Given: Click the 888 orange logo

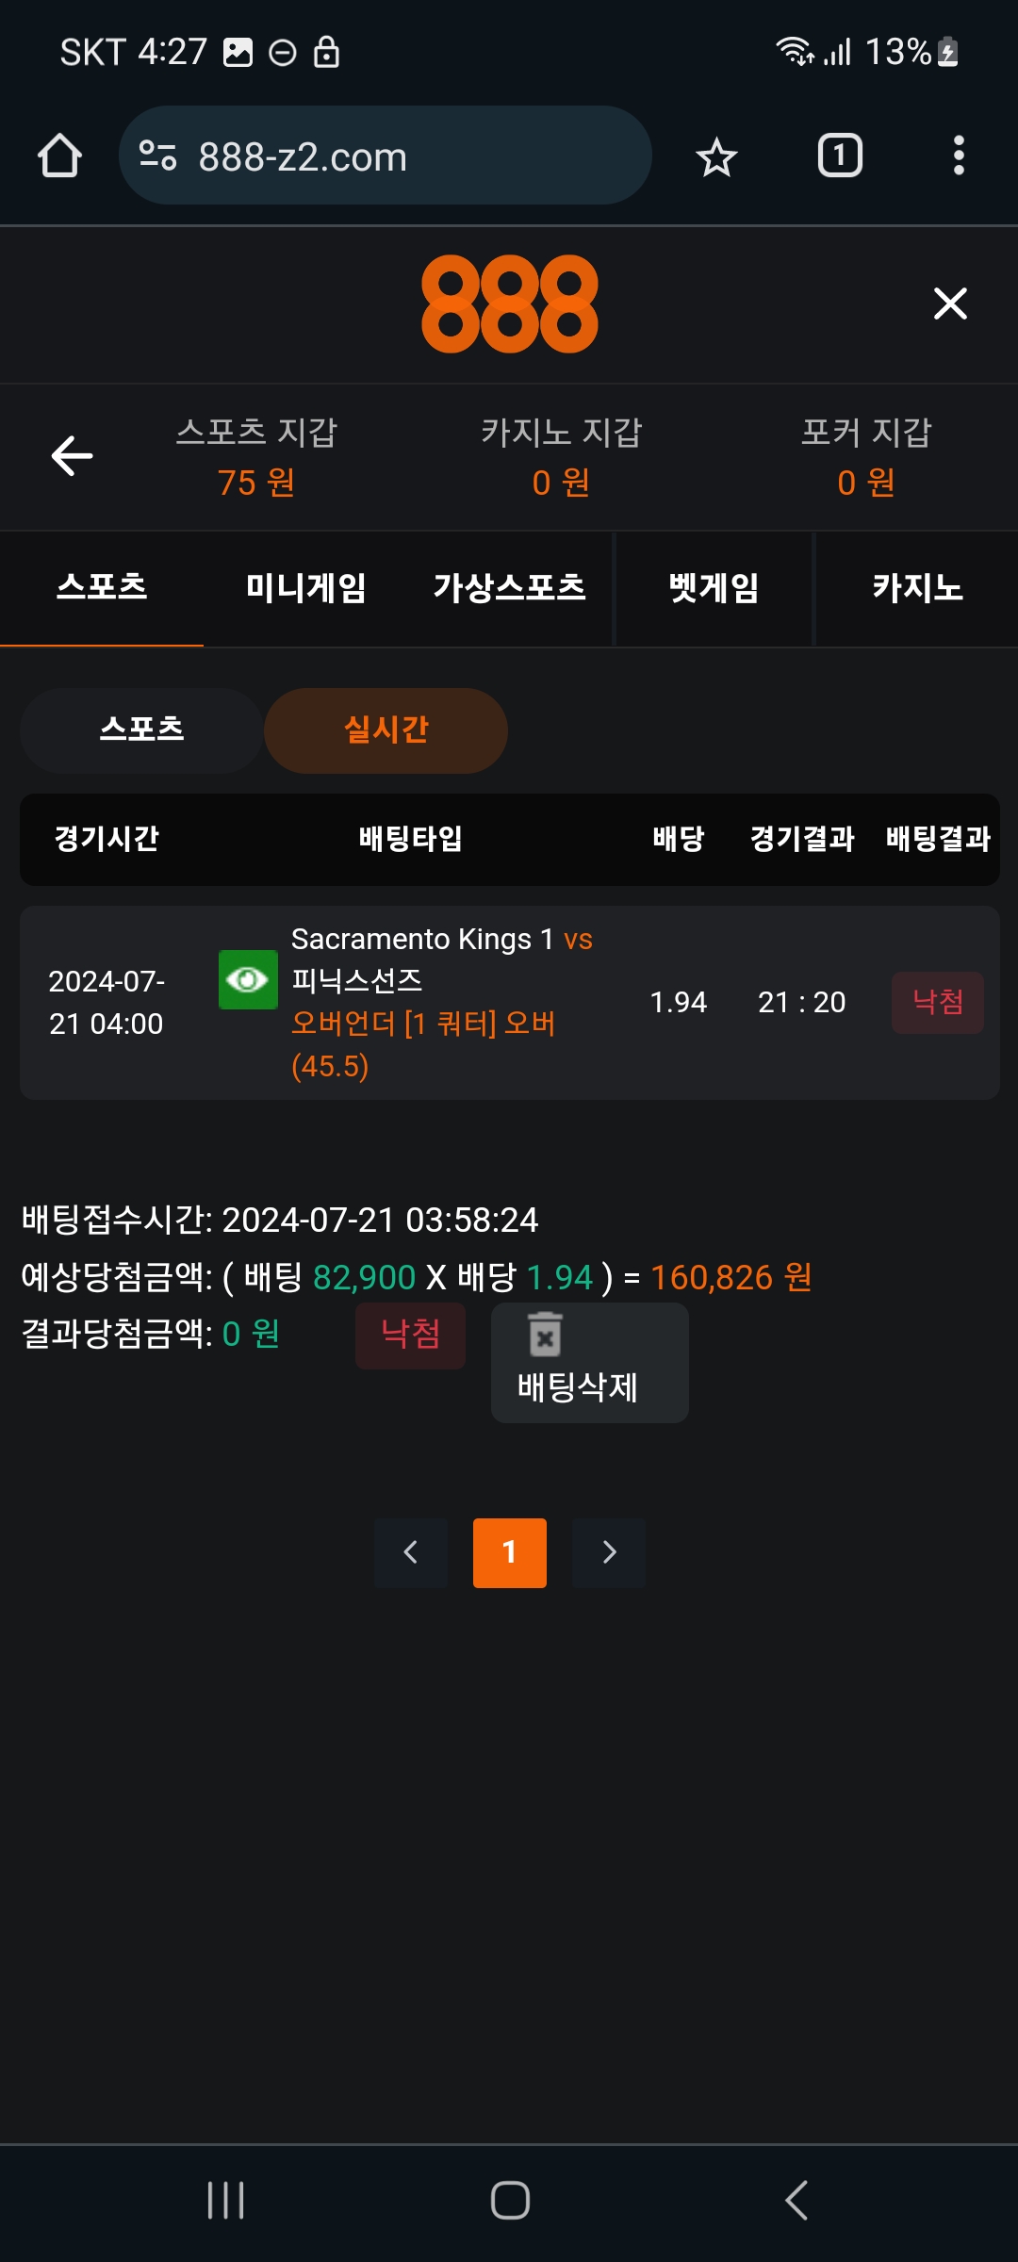Looking at the screenshot, I should tap(509, 303).
